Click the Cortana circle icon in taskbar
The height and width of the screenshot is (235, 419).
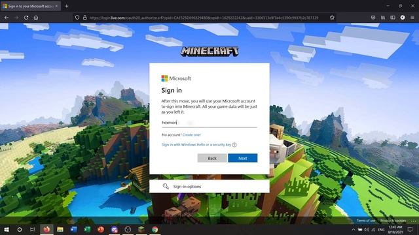(x=20, y=229)
